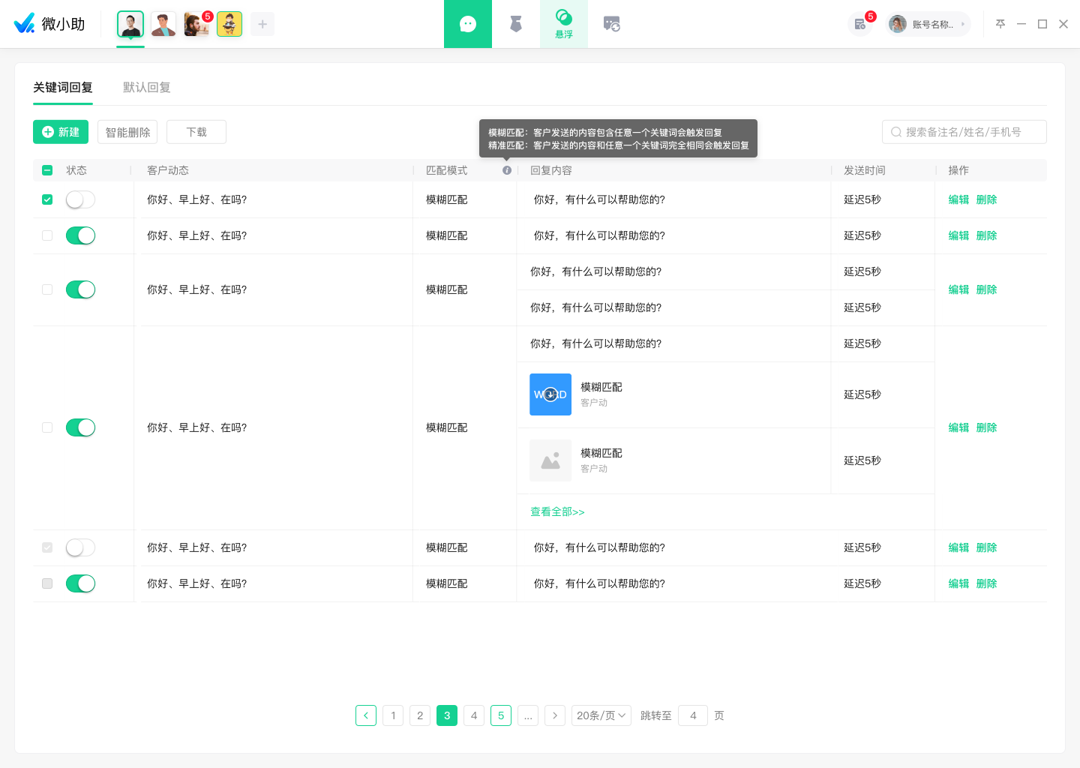Screen dimensions: 1080x768
Task: Click the image placeholder reply thumbnail
Action: [x=550, y=460]
